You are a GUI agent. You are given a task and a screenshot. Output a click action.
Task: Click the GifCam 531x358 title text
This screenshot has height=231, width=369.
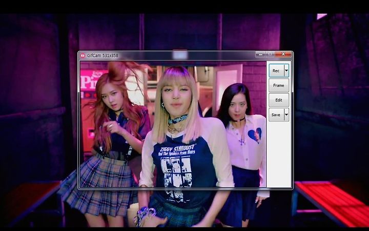(102, 55)
